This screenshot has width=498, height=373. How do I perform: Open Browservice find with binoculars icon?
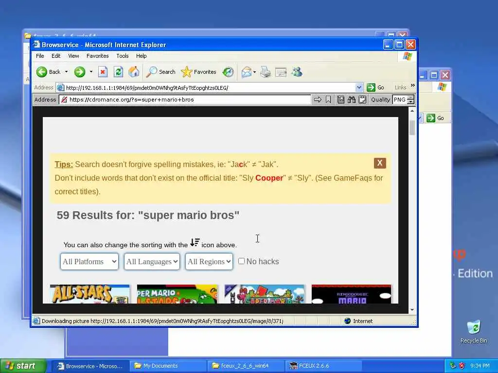pos(351,100)
